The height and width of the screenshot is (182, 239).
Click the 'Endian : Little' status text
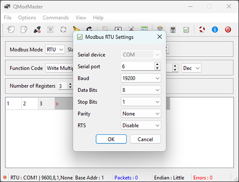(x=169, y=178)
